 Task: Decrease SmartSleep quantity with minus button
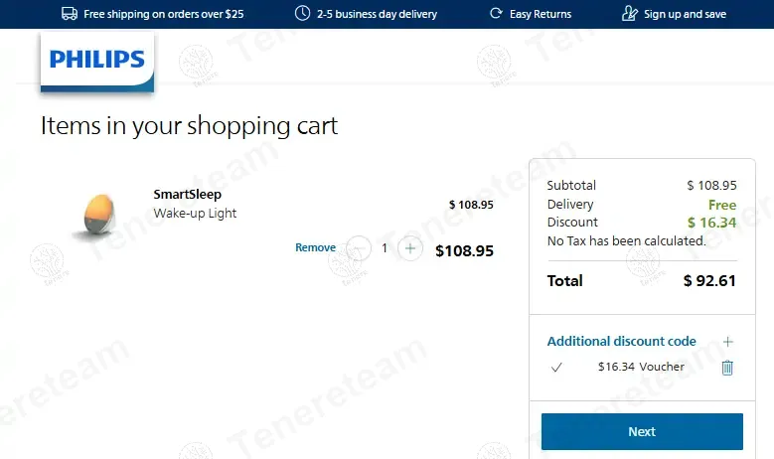coord(359,248)
